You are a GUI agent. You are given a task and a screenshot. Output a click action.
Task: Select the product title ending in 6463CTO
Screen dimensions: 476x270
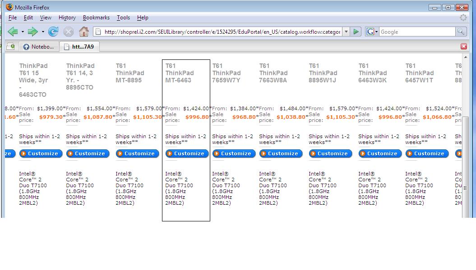33,80
